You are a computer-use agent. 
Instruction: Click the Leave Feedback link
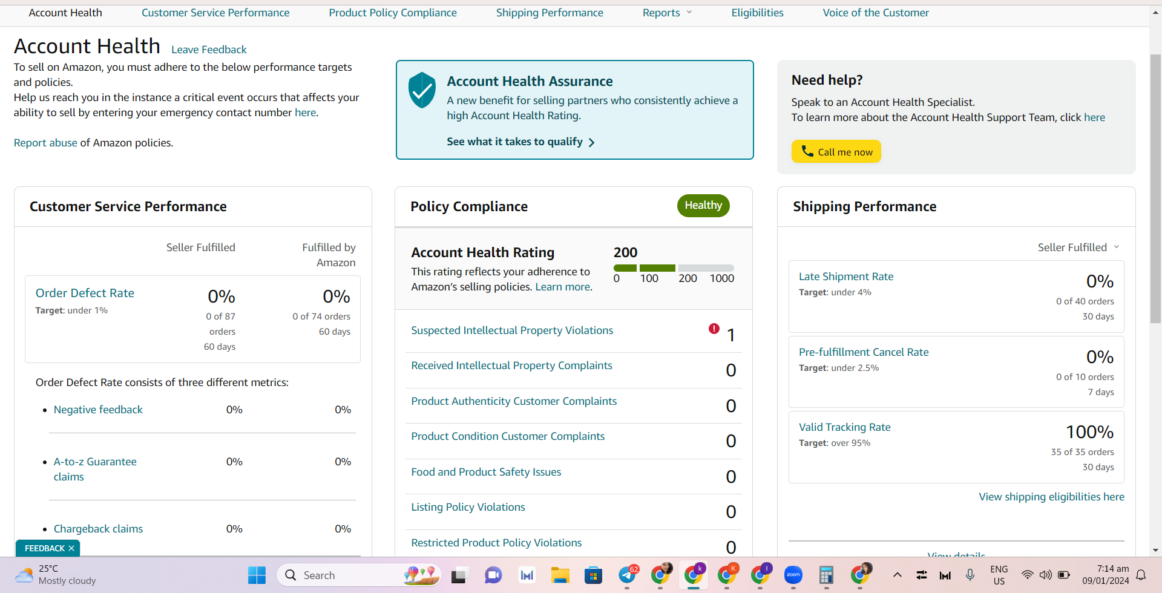tap(209, 50)
